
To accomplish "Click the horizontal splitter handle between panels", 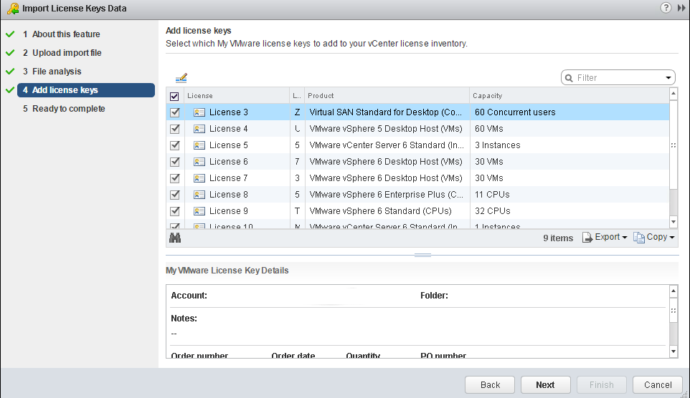I will (422, 255).
